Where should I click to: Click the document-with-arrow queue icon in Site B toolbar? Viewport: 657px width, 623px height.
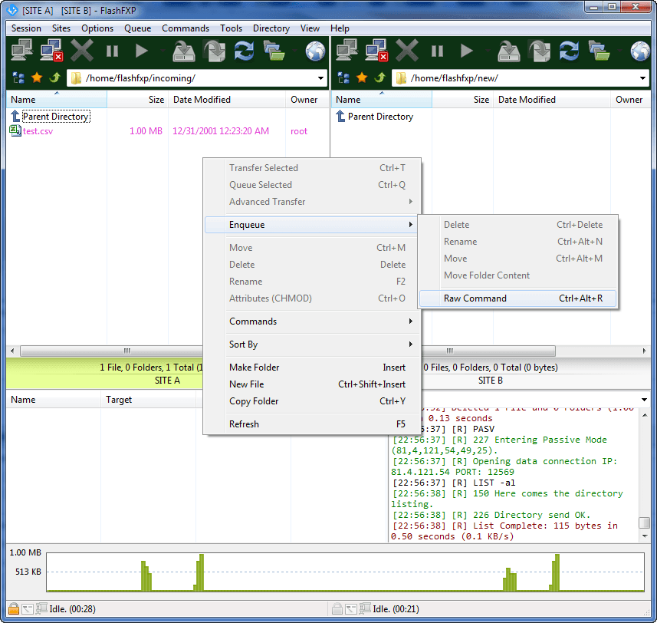point(539,51)
